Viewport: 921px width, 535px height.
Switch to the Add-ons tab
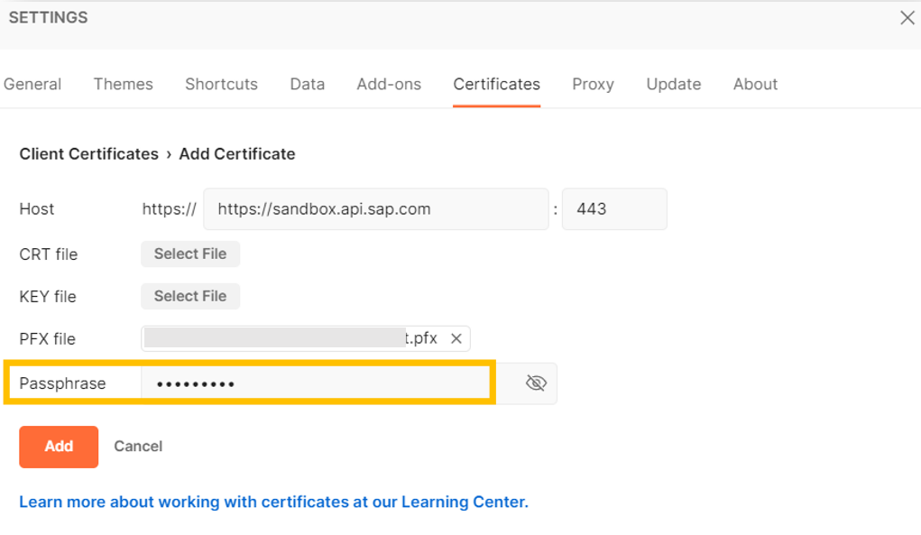(x=389, y=84)
